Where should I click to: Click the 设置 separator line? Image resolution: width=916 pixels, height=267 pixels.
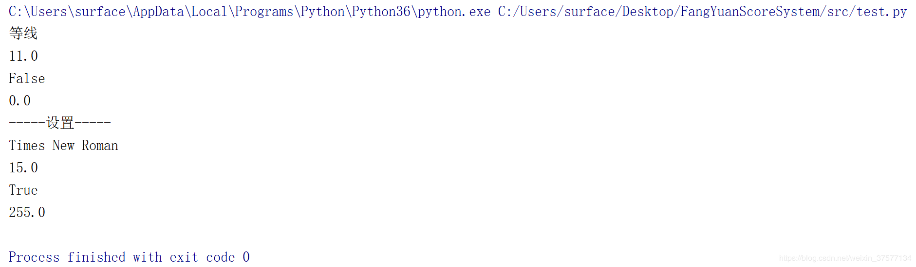click(60, 123)
